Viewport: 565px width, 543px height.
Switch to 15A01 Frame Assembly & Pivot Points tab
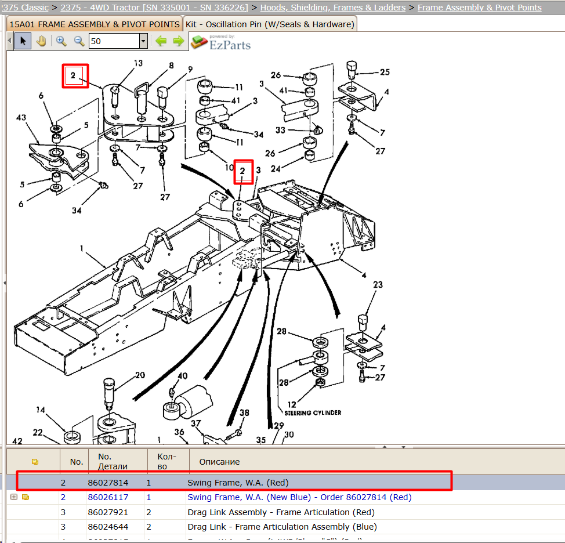[x=95, y=24]
